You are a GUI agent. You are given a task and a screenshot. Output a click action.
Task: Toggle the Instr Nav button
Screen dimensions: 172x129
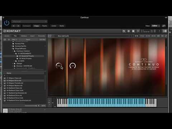pos(42,39)
